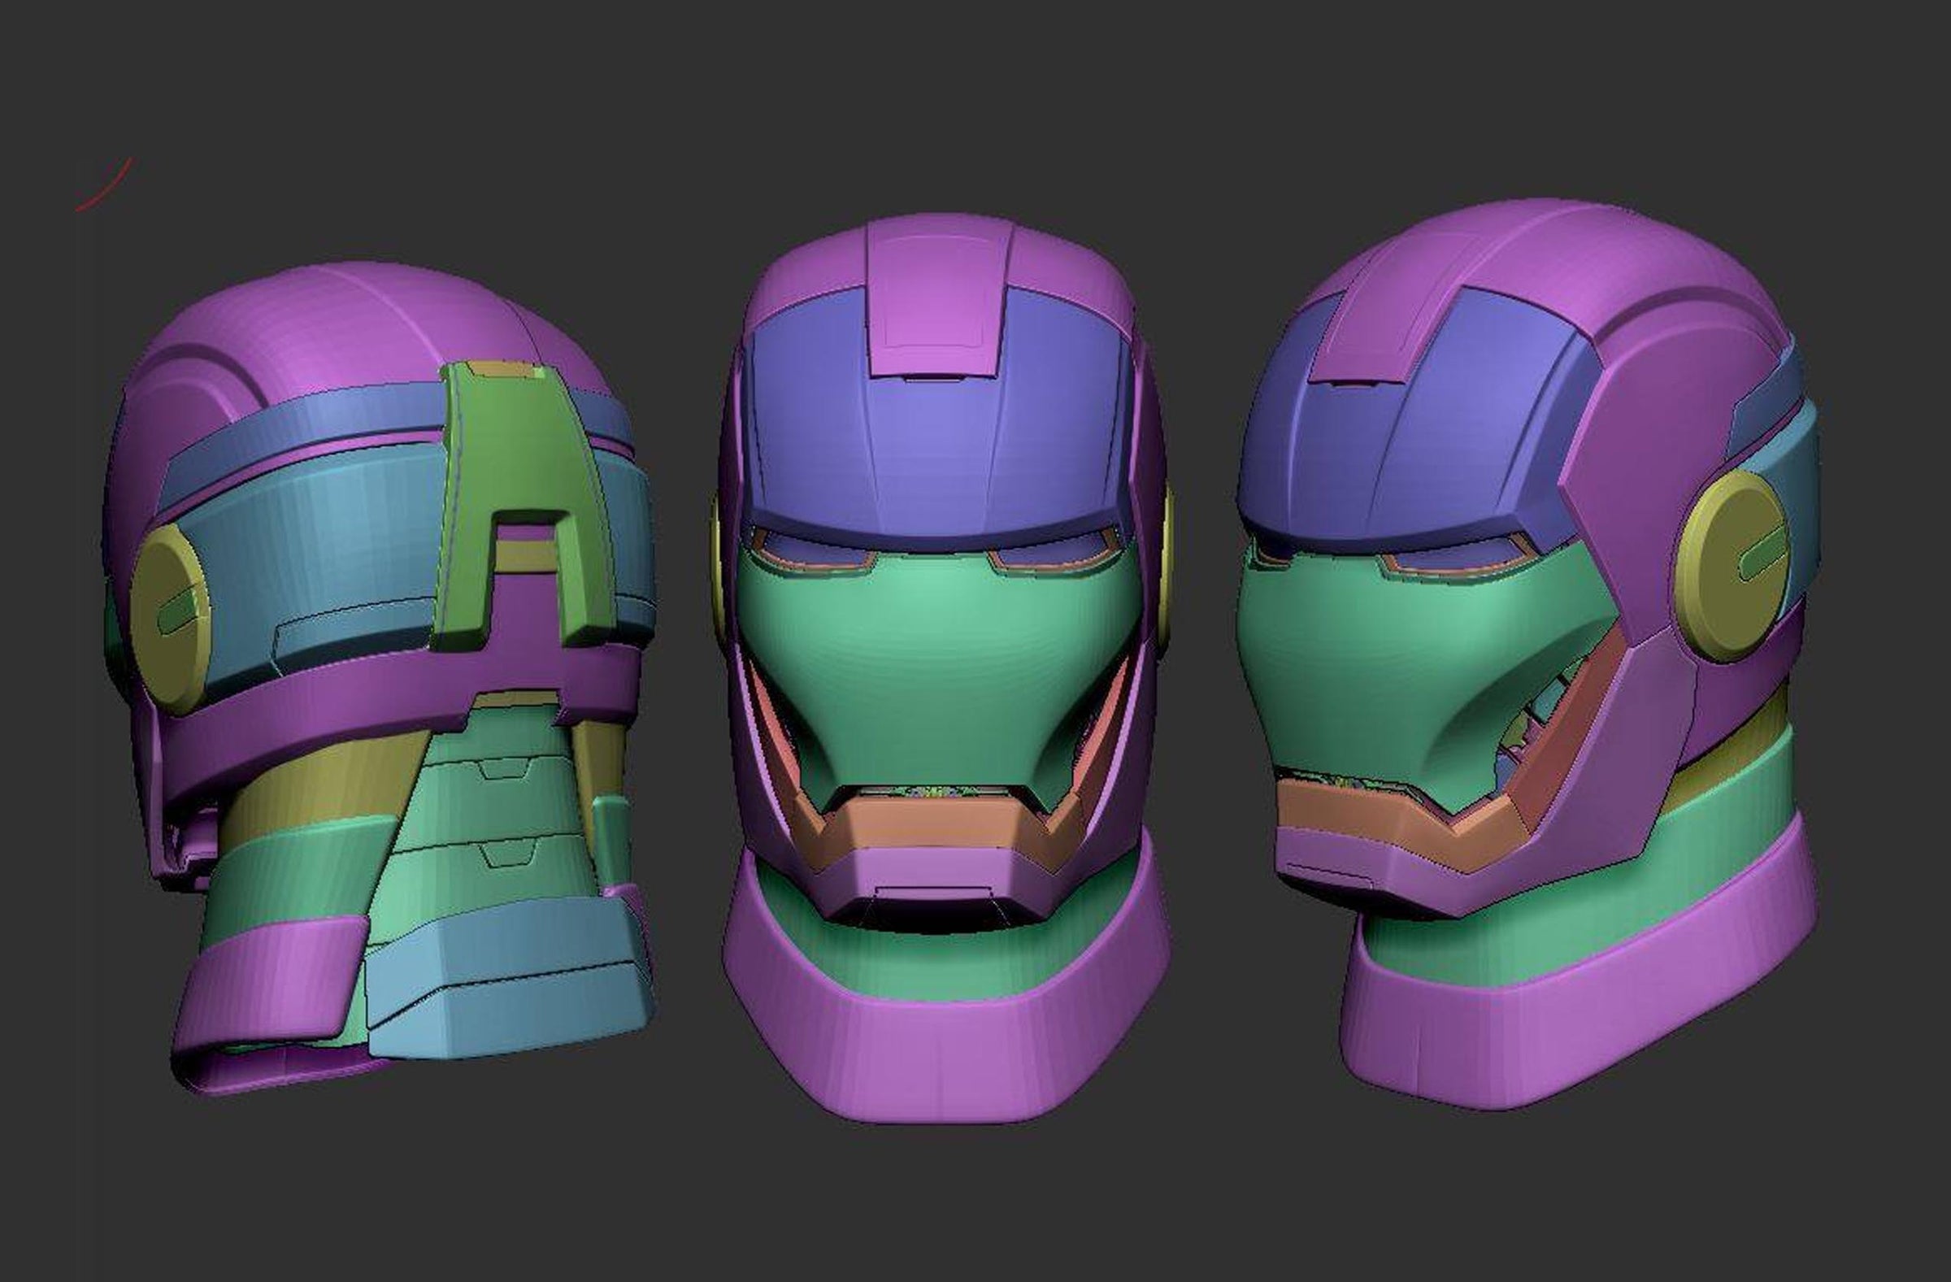The width and height of the screenshot is (1951, 1282).
Task: Click the blue forehead panel on center helmet
Action: (935, 442)
